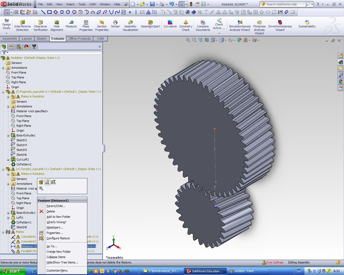Open the DisplayManager tab
The image size is (344, 275).
pos(26,47)
